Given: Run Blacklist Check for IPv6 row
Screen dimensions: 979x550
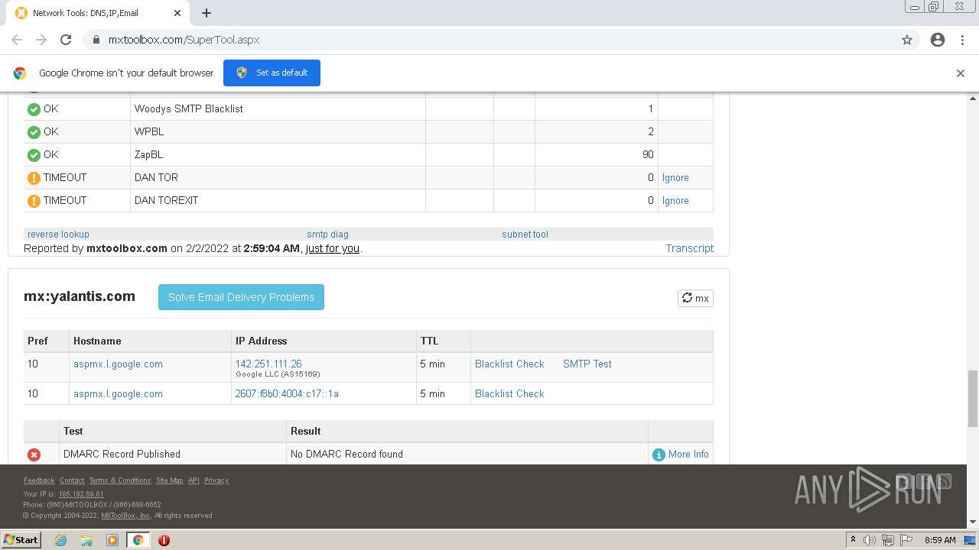Looking at the screenshot, I should tap(509, 394).
